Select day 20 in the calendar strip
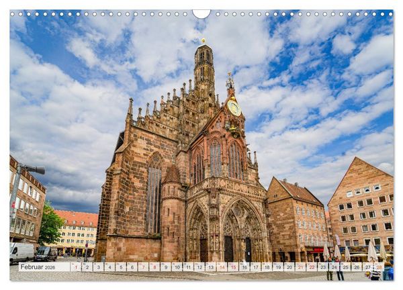 point(289,267)
